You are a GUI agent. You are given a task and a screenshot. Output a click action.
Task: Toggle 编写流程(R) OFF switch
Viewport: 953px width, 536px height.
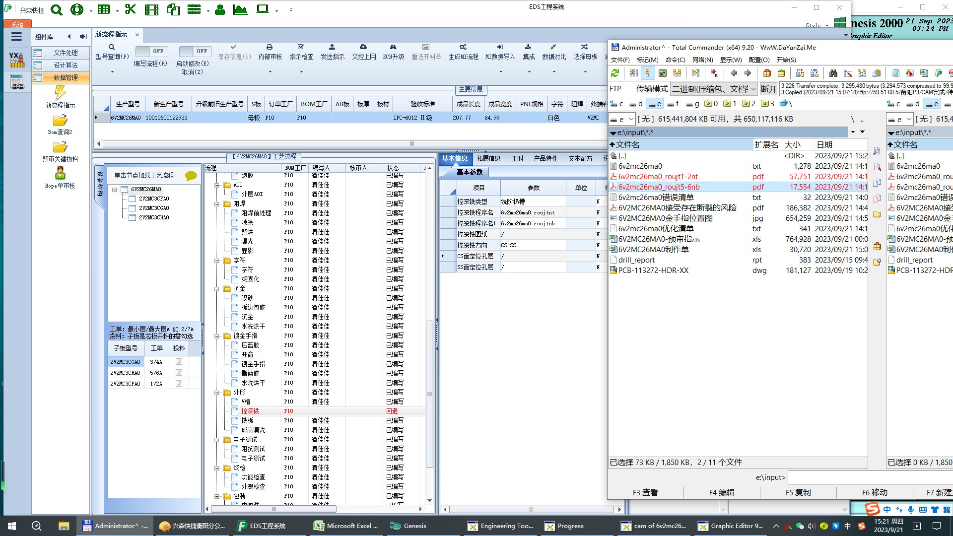pos(151,51)
